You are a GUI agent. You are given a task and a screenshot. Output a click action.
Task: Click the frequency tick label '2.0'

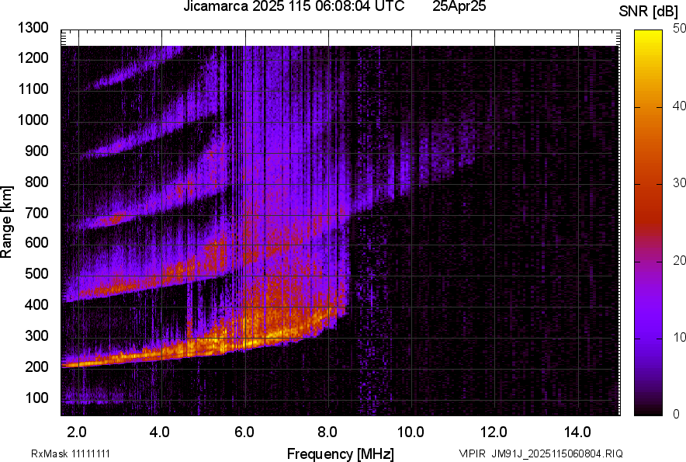coord(77,432)
